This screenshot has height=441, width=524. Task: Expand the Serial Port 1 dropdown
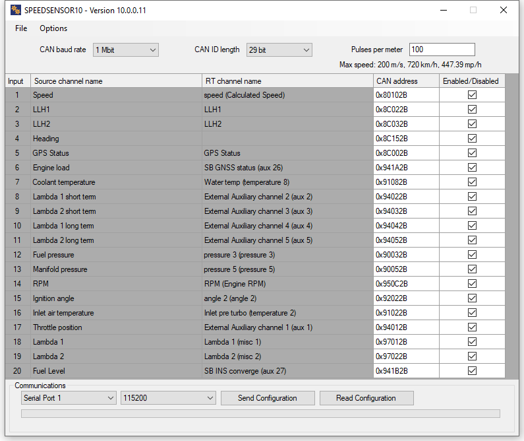[69, 398]
